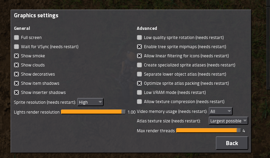Open the Atlas texture size dropdown

(x=229, y=121)
